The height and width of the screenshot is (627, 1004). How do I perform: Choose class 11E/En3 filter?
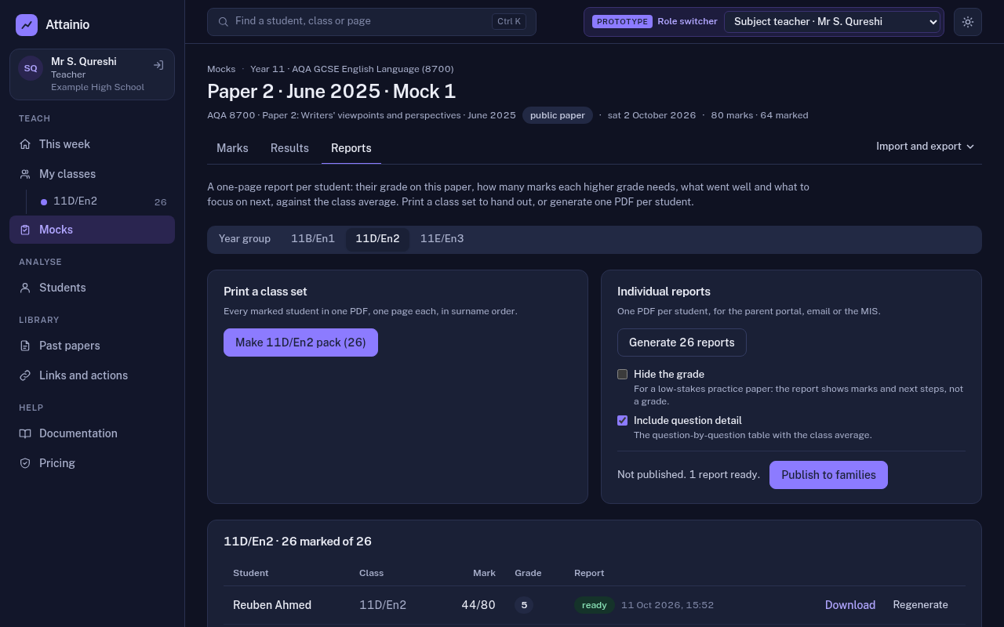(442, 239)
